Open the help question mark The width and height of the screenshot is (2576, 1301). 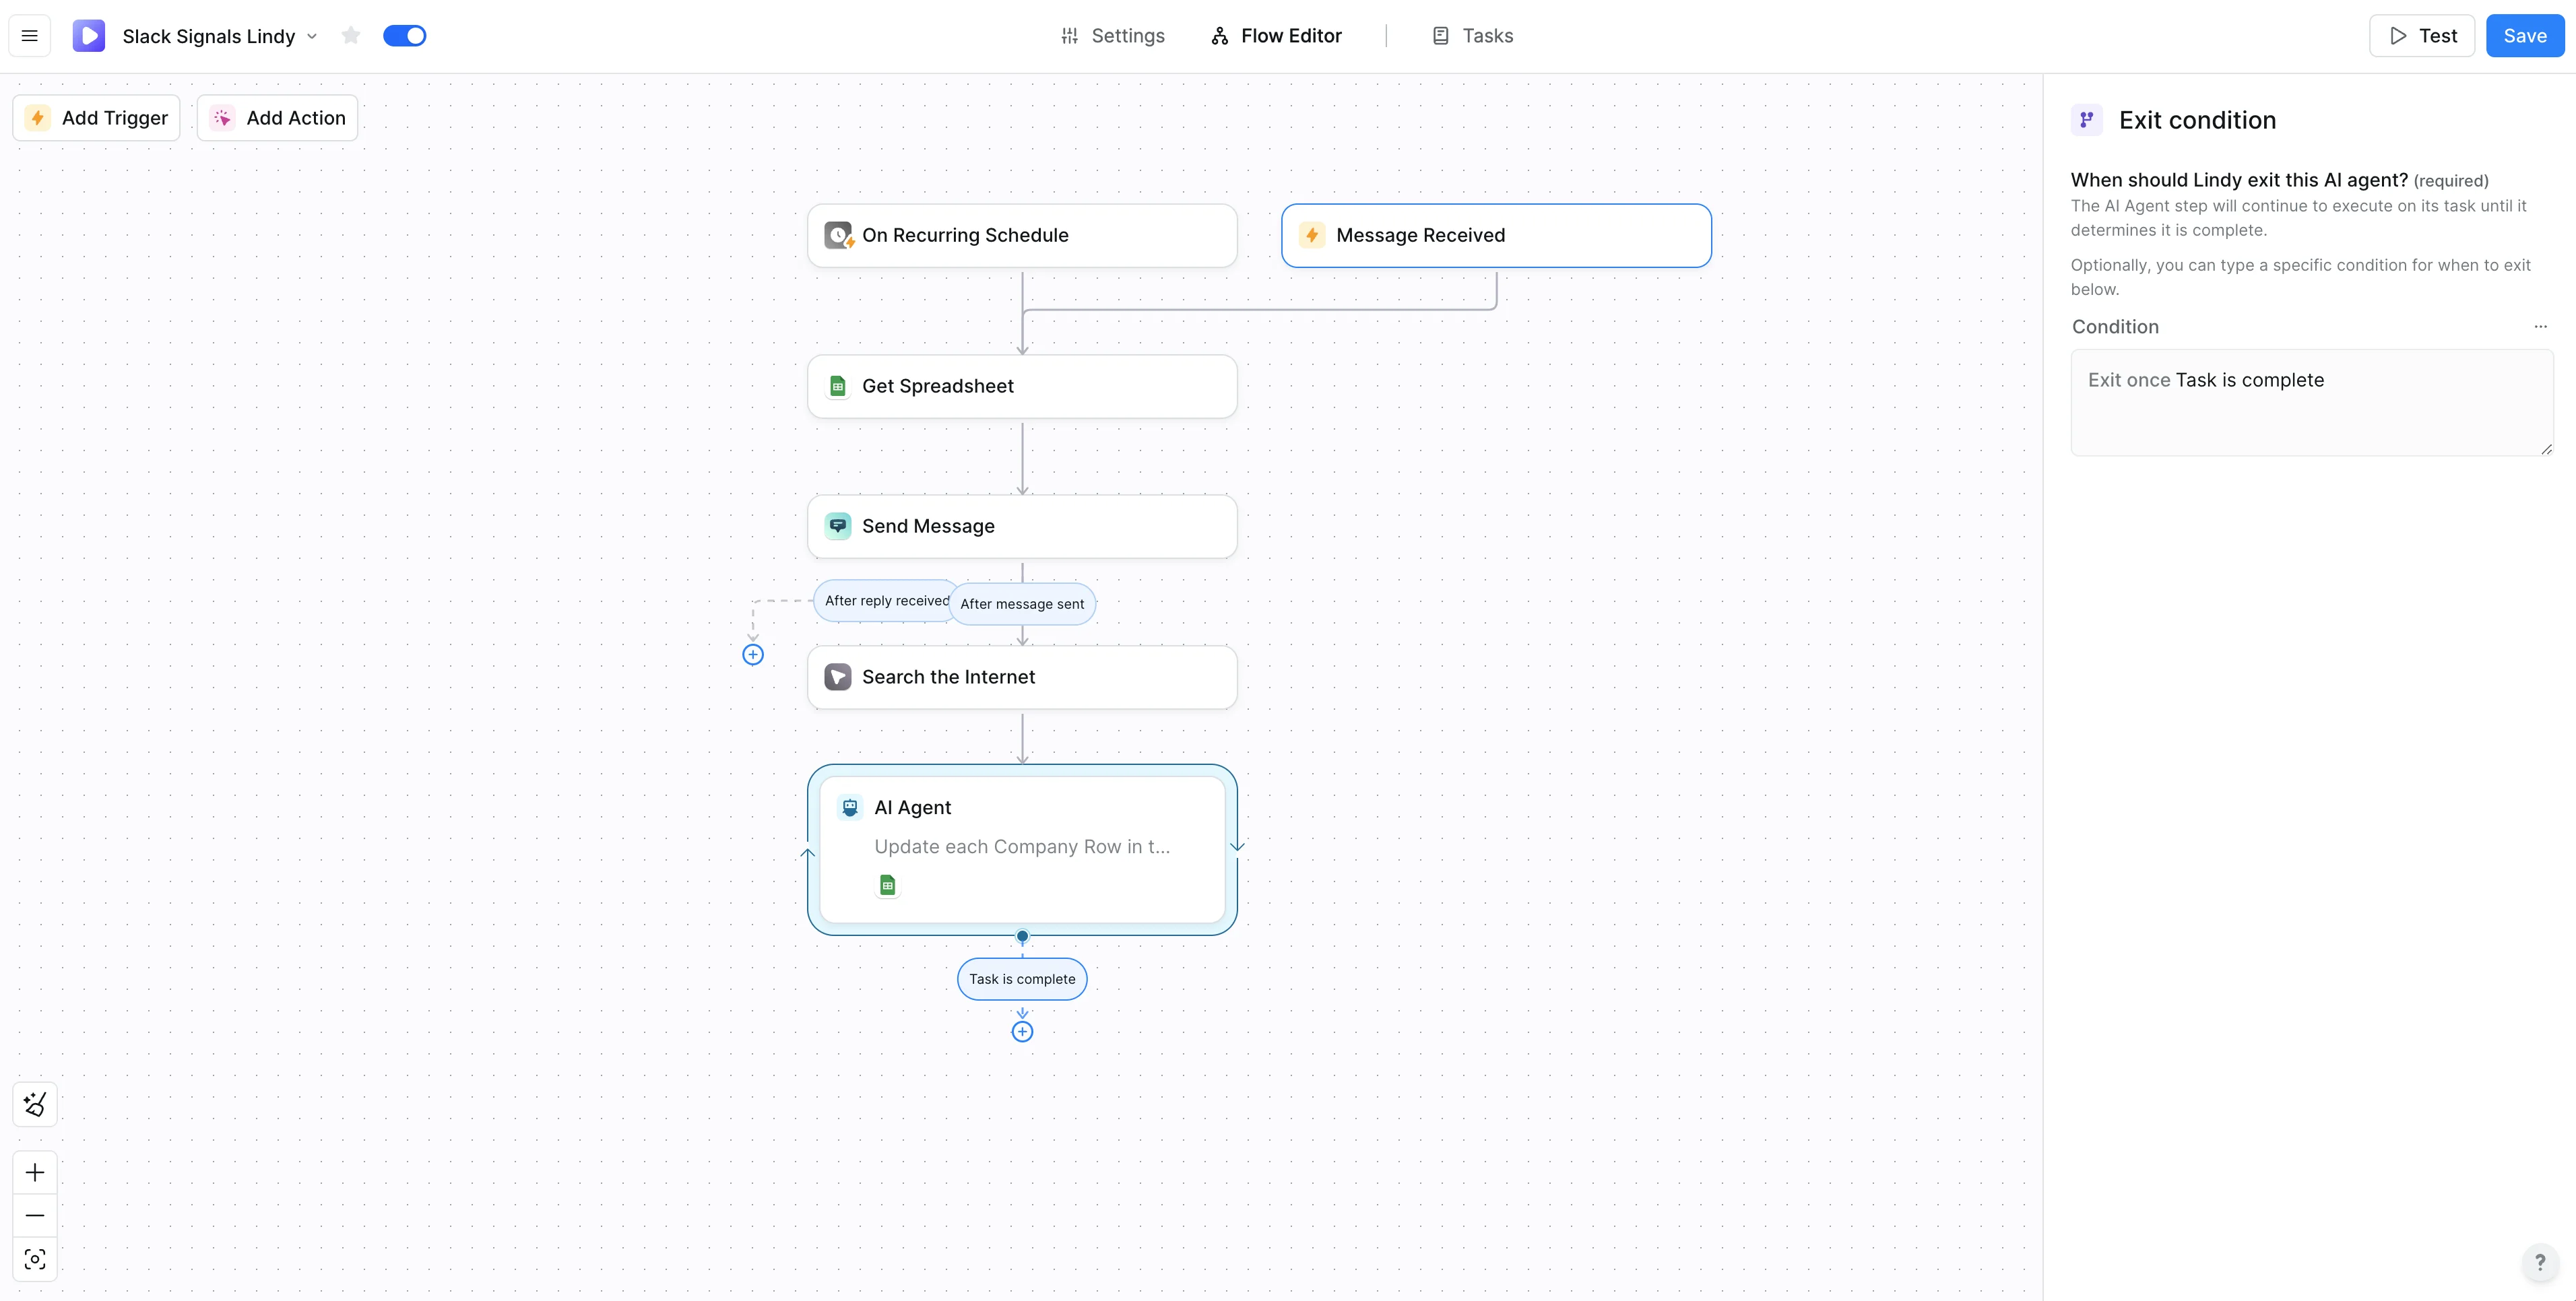point(2539,1262)
